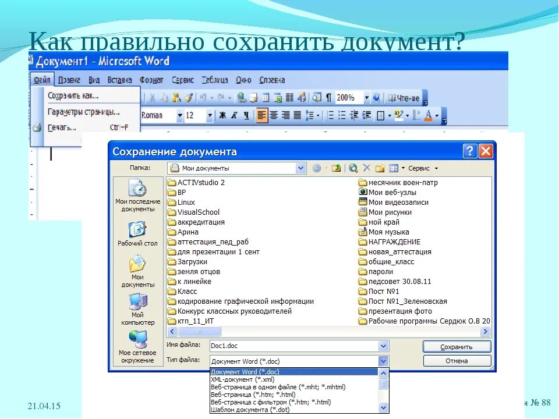Viewport: 559px width, 419px height.
Task: Toggle the bulleted list button
Action: [x=342, y=115]
